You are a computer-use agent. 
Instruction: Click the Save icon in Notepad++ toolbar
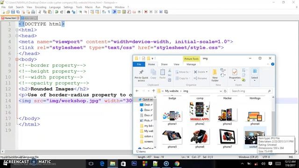[13, 12]
